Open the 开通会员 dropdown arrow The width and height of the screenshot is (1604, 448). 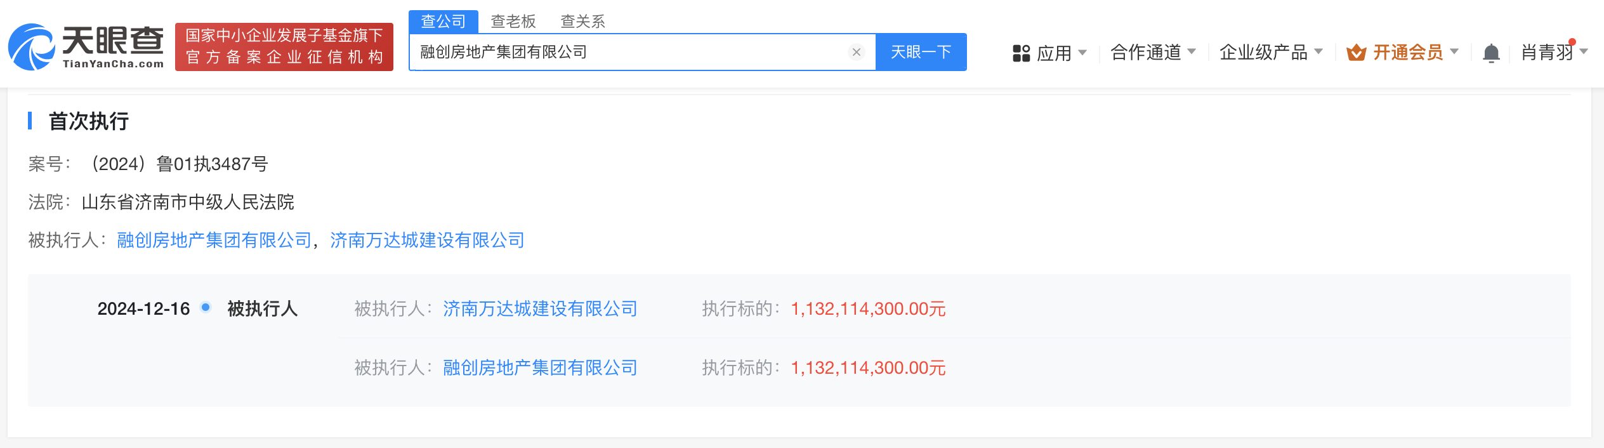pos(1454,51)
